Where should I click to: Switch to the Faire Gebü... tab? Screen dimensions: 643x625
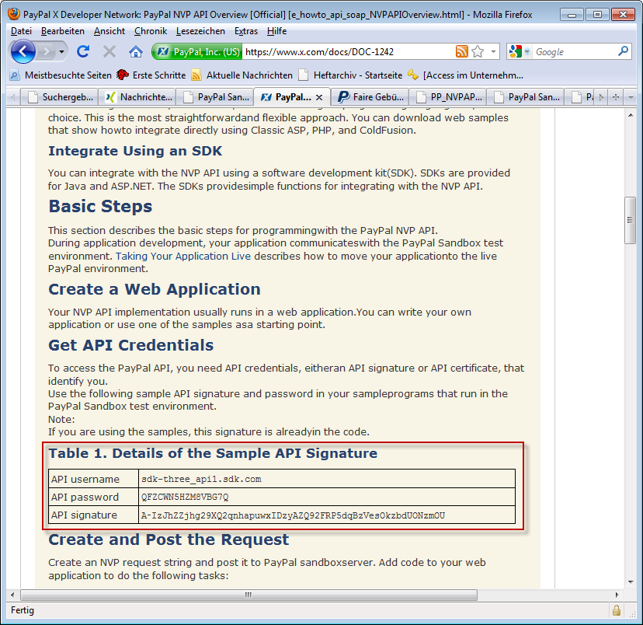click(x=371, y=97)
